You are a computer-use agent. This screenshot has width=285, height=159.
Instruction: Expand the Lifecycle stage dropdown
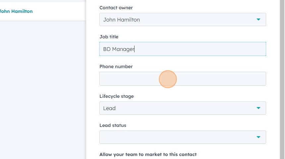click(x=182, y=108)
